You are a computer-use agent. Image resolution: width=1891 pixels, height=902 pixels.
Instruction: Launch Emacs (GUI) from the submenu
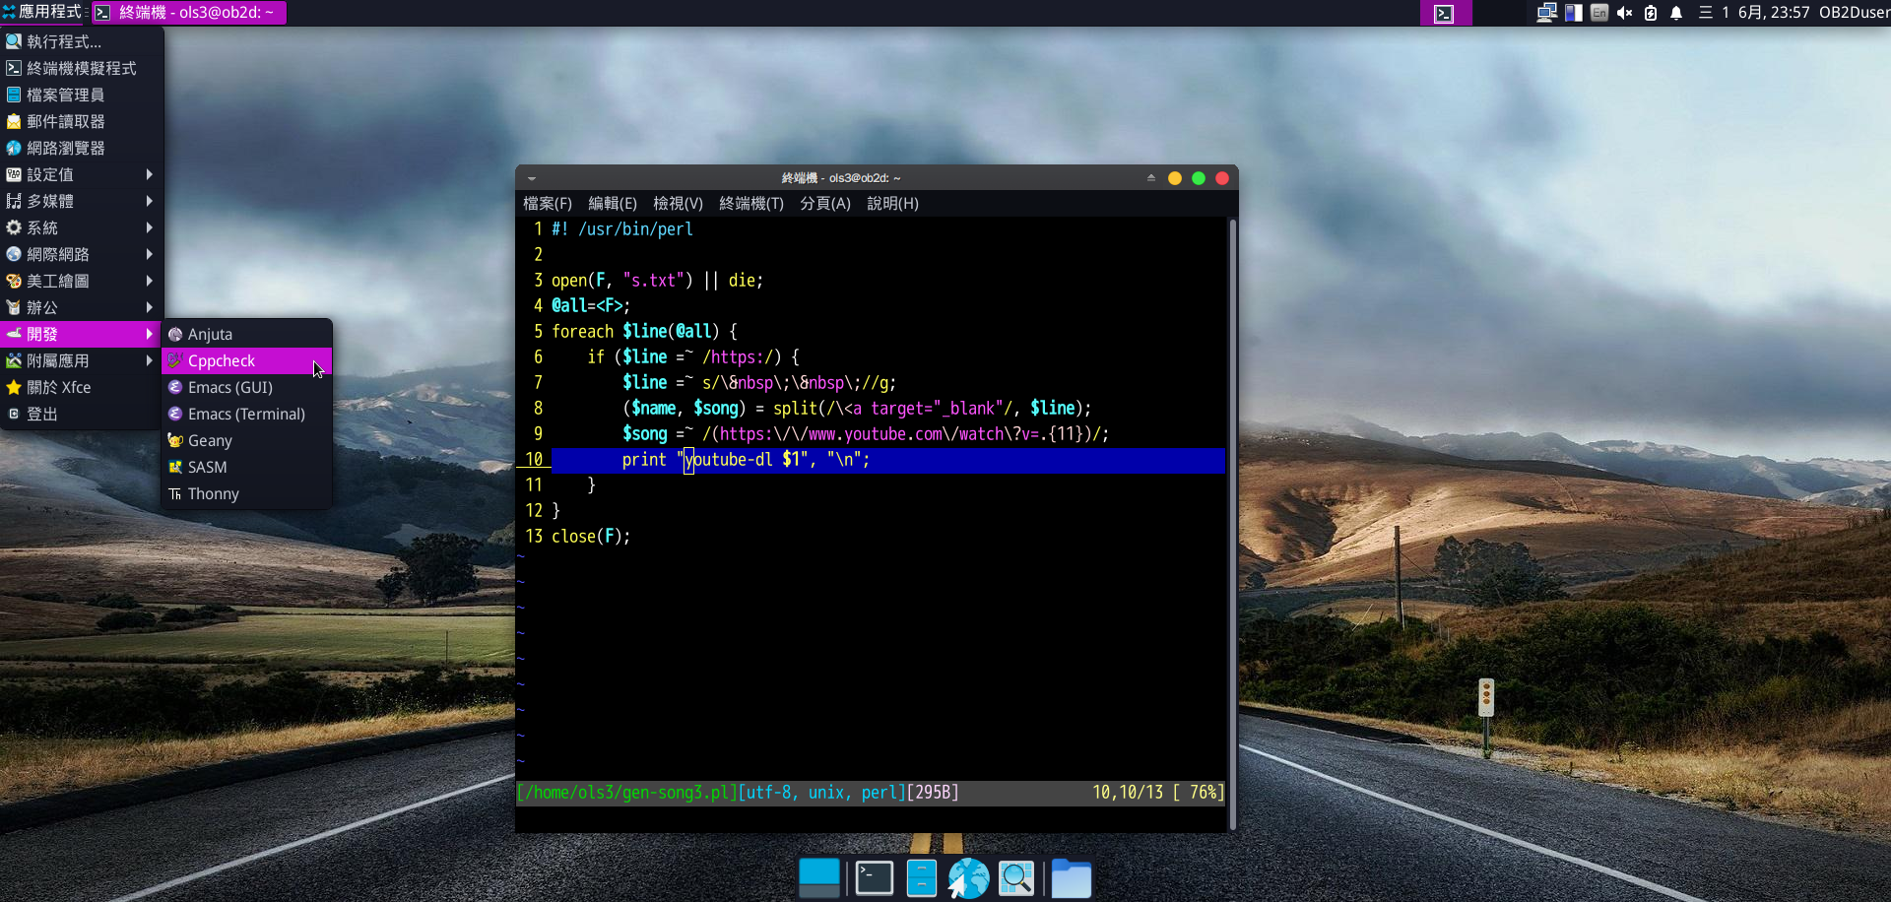pos(246,387)
